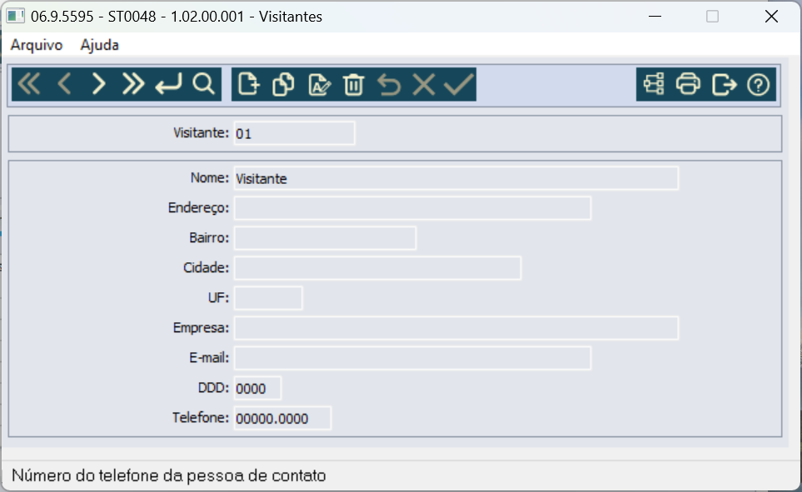Go to the first record (double left arrows)
The width and height of the screenshot is (802, 492).
pos(29,84)
